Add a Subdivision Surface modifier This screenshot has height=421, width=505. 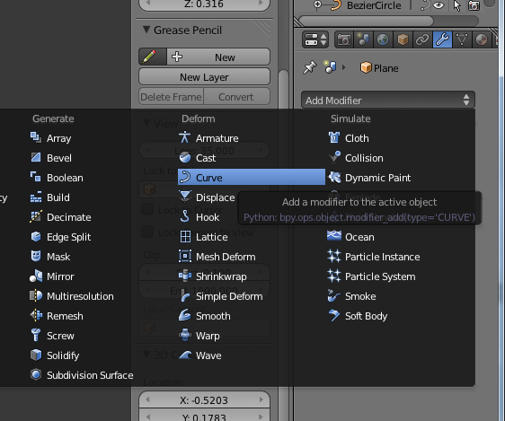(82, 375)
